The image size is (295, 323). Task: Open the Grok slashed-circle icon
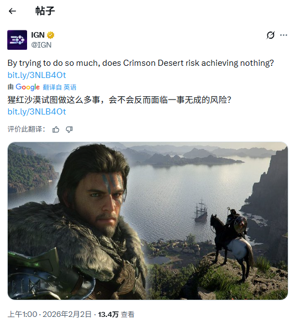[x=270, y=35]
